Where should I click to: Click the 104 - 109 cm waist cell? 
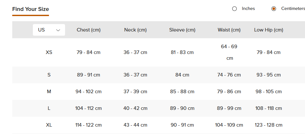[229, 125]
